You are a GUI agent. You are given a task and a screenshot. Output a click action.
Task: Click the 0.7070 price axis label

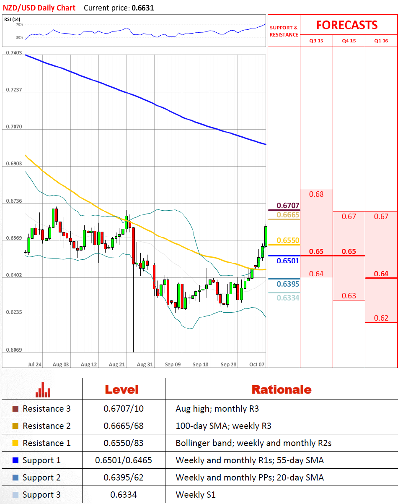(14, 126)
